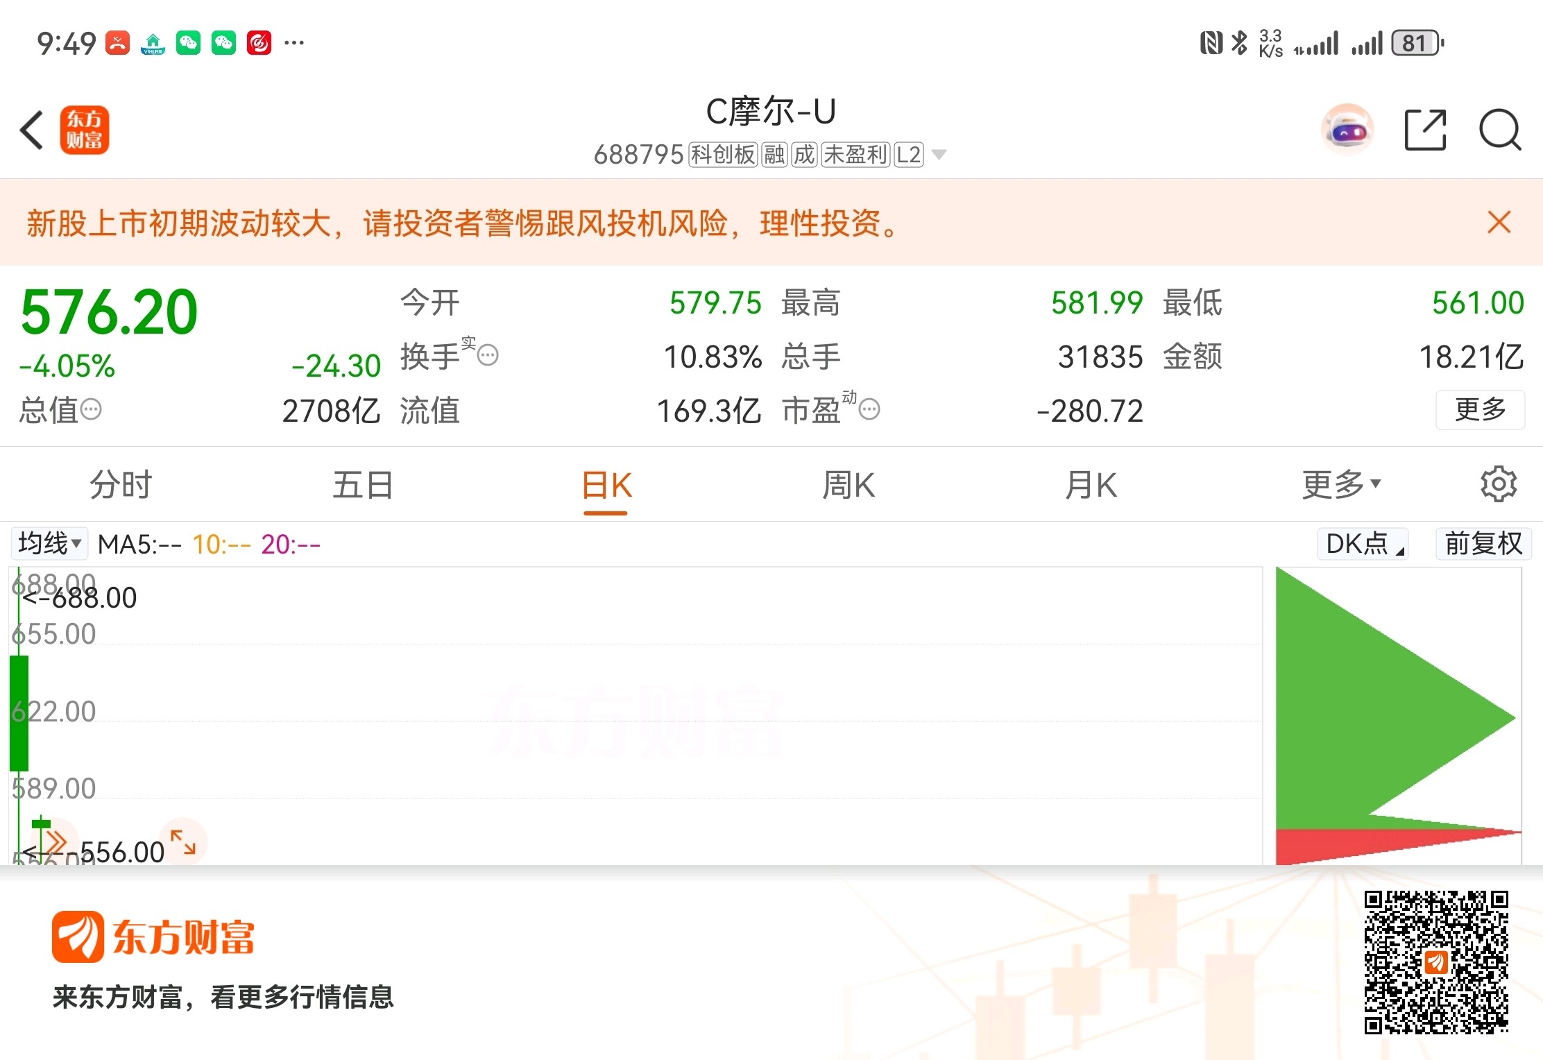Open the 东方财富 app logo
Screen dimensions: 1543x1060
[x=85, y=130]
